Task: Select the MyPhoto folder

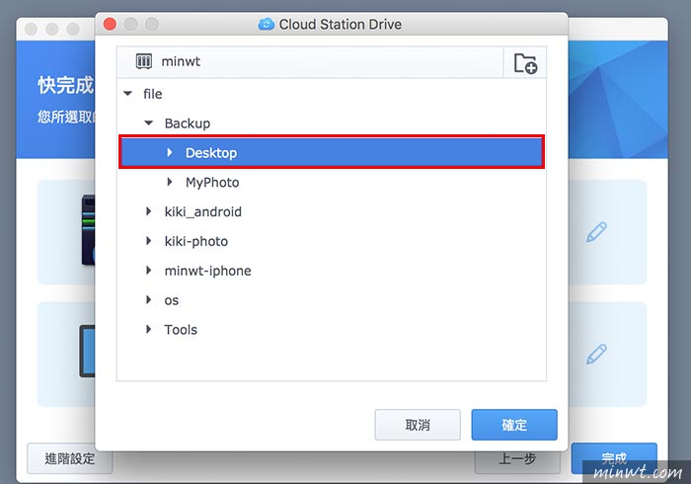Action: coord(212,182)
